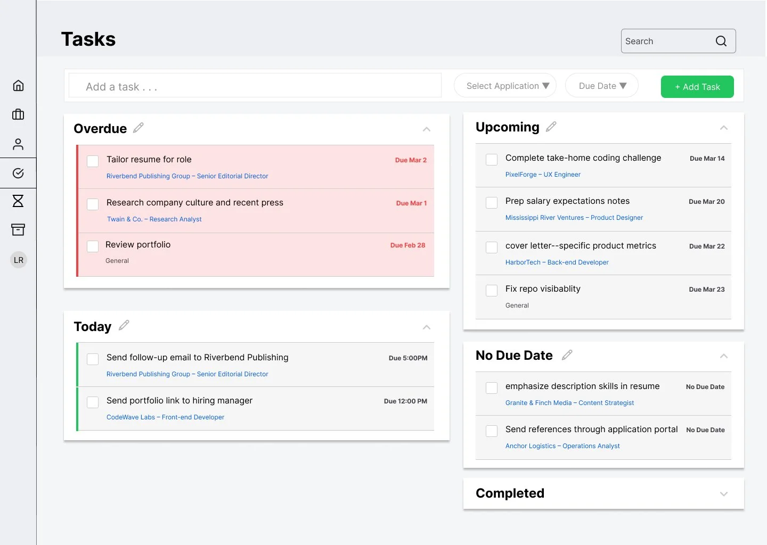767x545 pixels.
Task: Click the Tasks checkmark icon in sidebar
Action: coord(18,173)
